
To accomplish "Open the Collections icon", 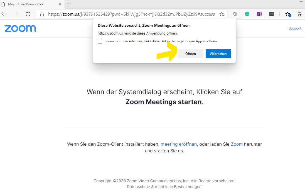I will coord(300,14).
